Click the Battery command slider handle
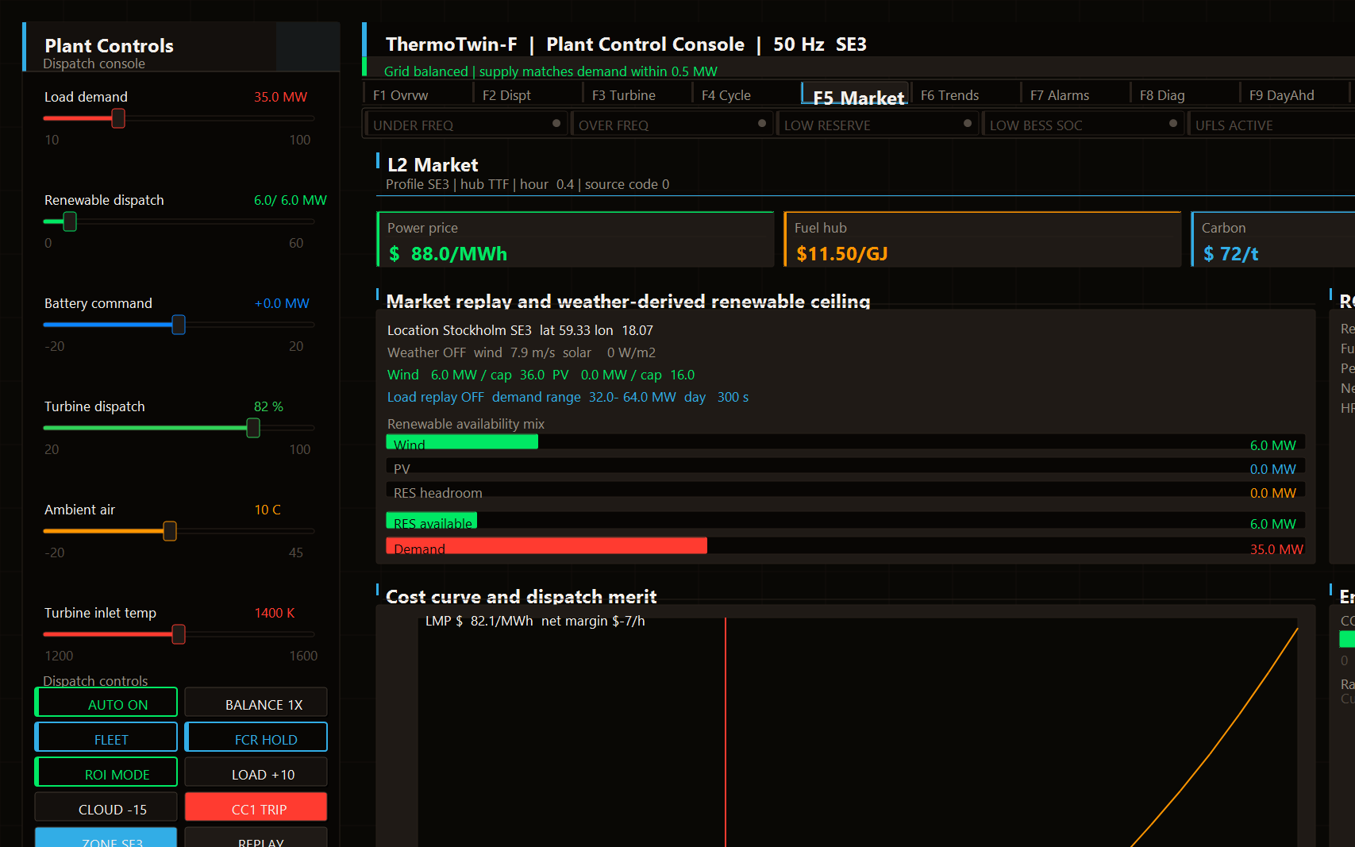This screenshot has height=847, width=1355. point(179,325)
